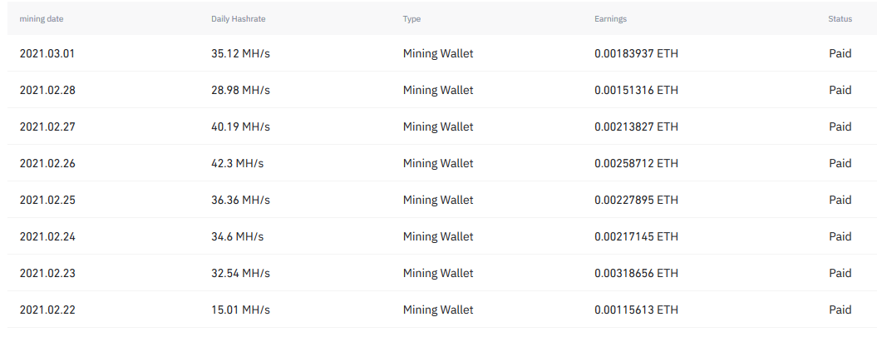
Task: Click the 42.3 MH/s hashrate value
Action: [237, 163]
